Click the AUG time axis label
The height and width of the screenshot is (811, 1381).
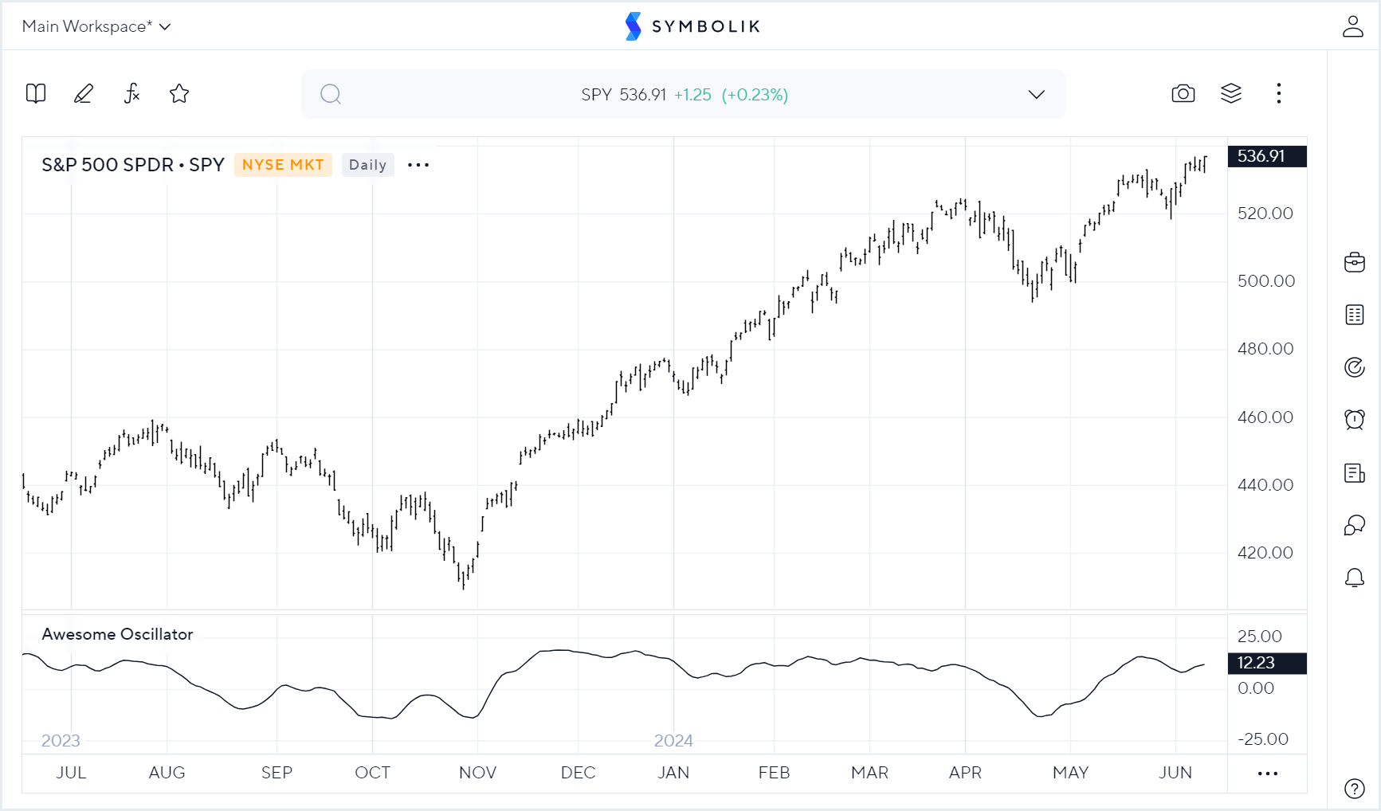167,773
